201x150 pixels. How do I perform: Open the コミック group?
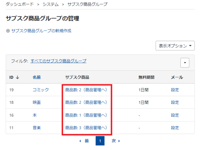(x=41, y=90)
